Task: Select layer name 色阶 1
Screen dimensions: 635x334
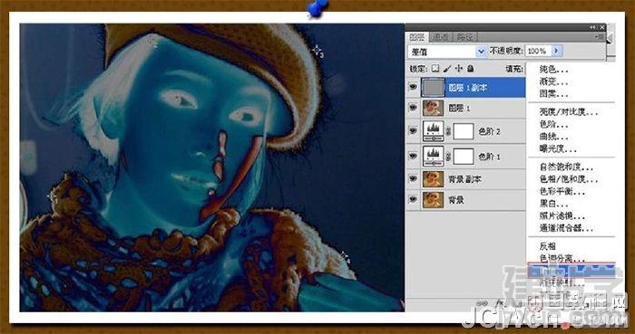Action: 490,157
